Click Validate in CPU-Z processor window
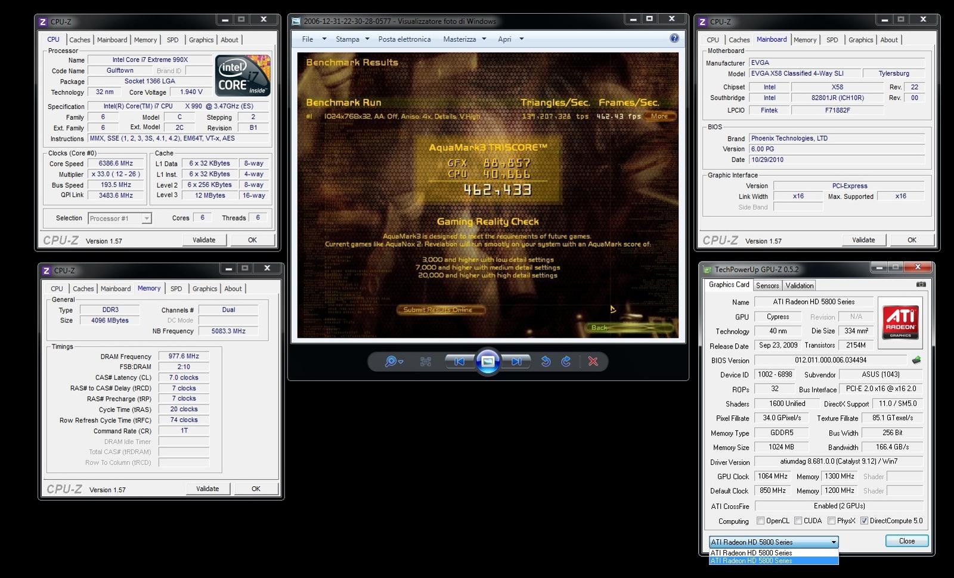The height and width of the screenshot is (578, 954). pos(204,240)
